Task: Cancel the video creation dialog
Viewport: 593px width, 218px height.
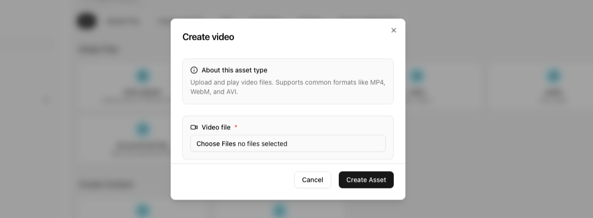Action: [x=312, y=180]
